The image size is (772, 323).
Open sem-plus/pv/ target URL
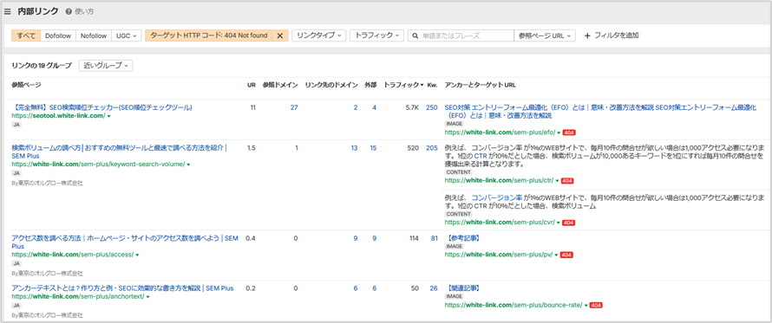pos(498,255)
